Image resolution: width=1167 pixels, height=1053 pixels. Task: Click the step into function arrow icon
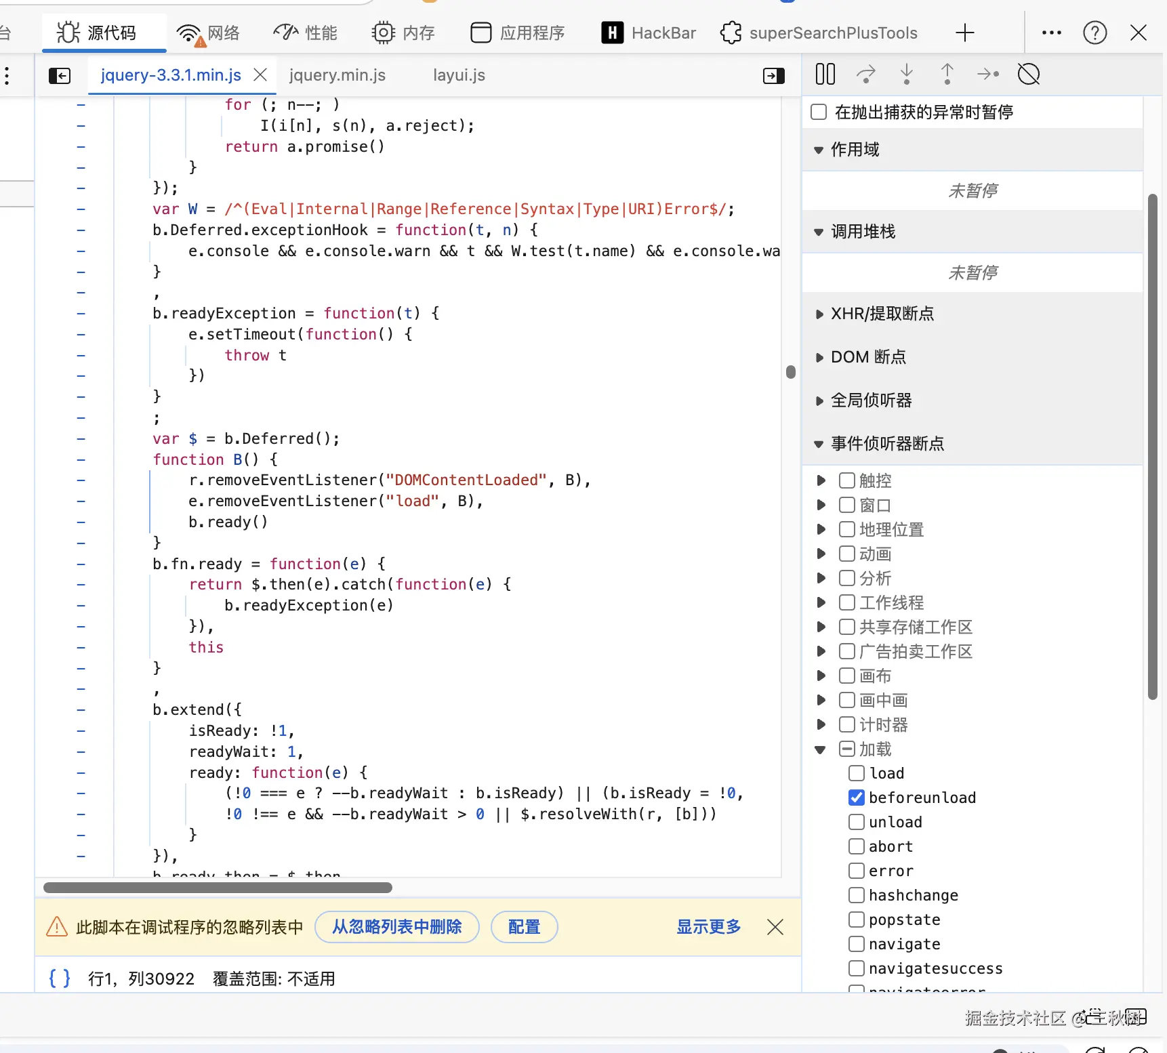coord(906,74)
